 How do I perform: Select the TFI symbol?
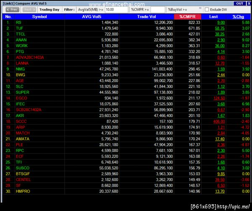18,162
